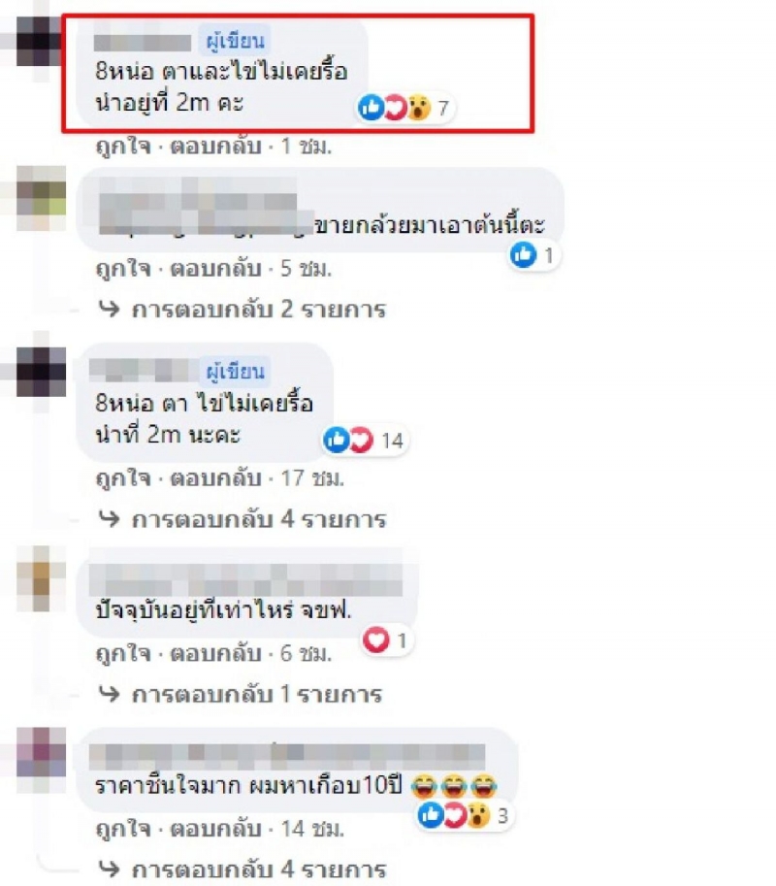The image size is (776, 886).
Task: Click the 1 ชม. timestamp of first comment
Action: (307, 147)
